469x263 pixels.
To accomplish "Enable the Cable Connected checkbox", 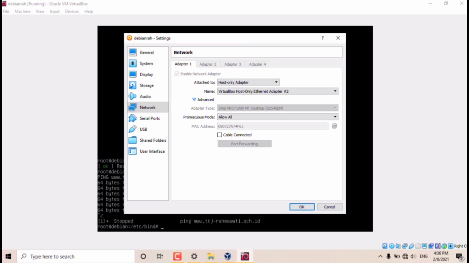I will [x=219, y=135].
